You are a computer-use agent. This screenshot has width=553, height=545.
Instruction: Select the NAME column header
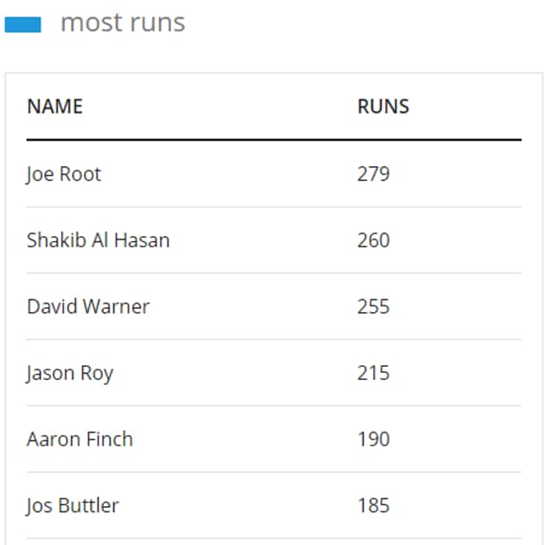(x=55, y=106)
